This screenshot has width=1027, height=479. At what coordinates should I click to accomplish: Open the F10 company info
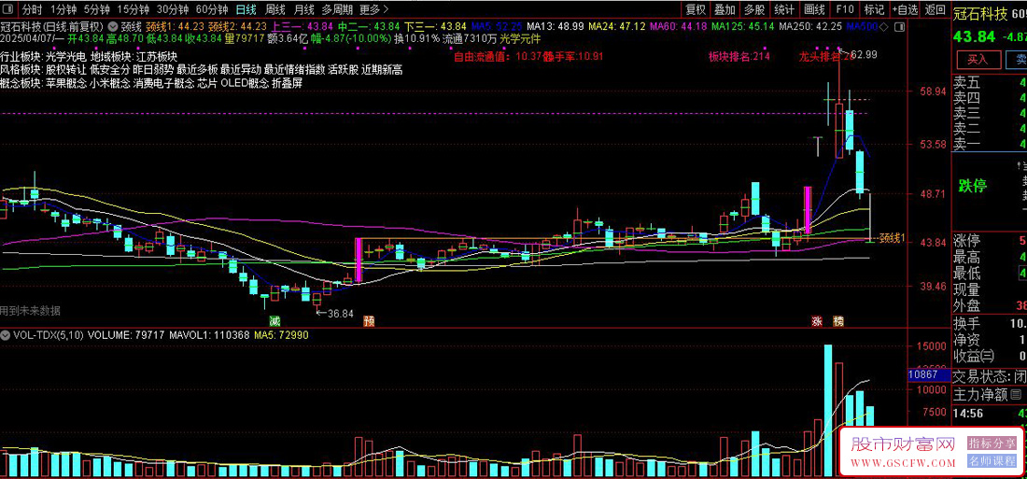click(845, 10)
